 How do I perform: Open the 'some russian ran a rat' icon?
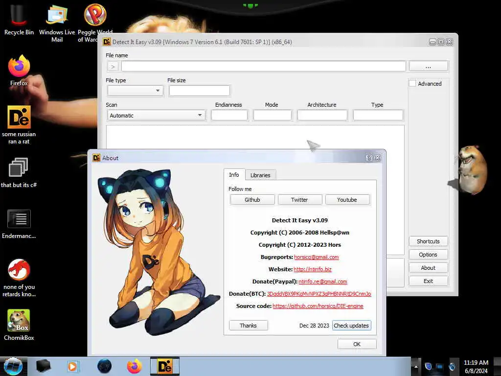[x=19, y=125]
